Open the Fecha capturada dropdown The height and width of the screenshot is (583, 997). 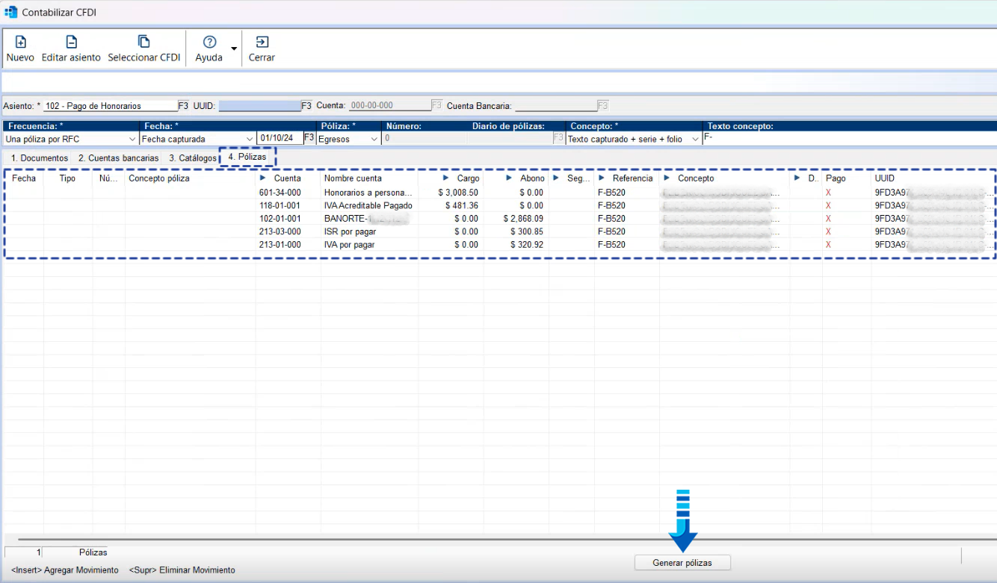click(249, 140)
